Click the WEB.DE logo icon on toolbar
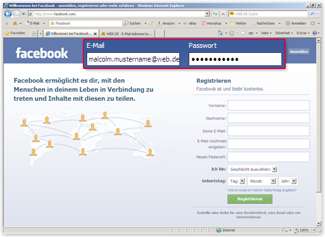The height and width of the screenshot is (237, 325). click(15, 23)
